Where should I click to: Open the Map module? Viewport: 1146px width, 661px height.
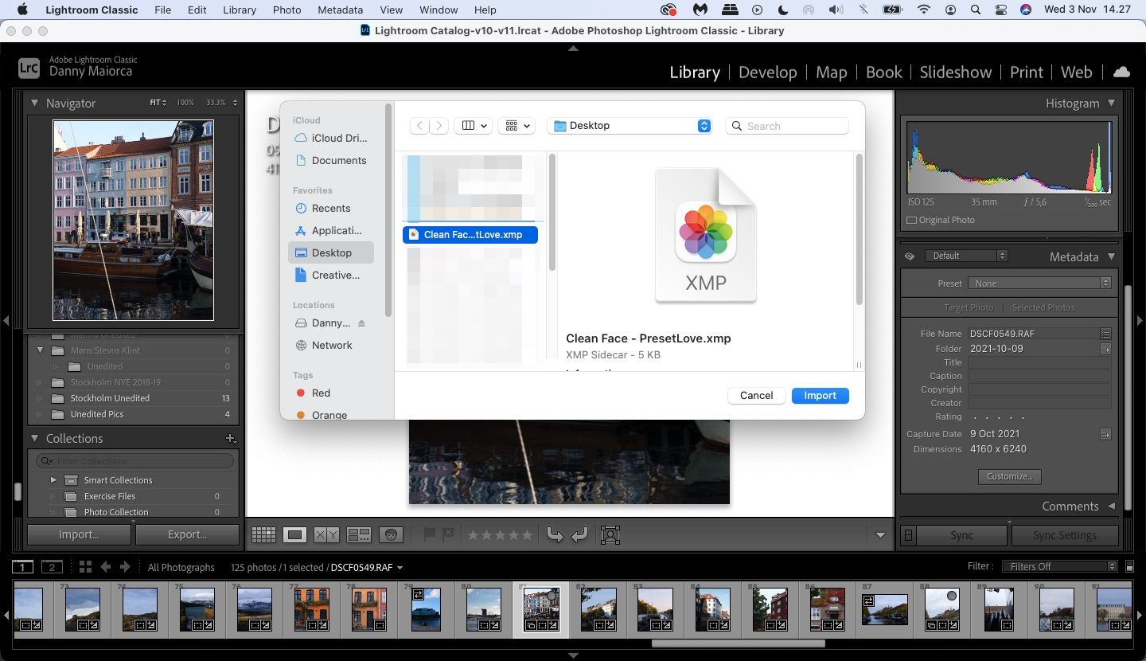click(831, 72)
